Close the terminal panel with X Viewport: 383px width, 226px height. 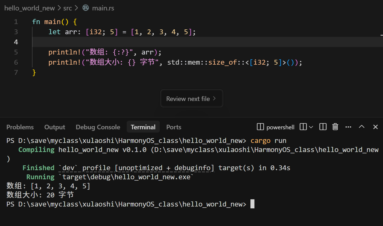pyautogui.click(x=375, y=127)
